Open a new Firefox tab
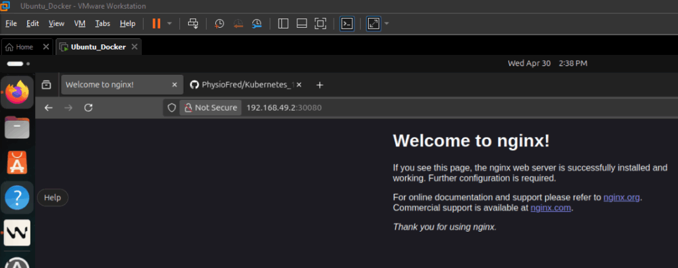 pos(320,85)
